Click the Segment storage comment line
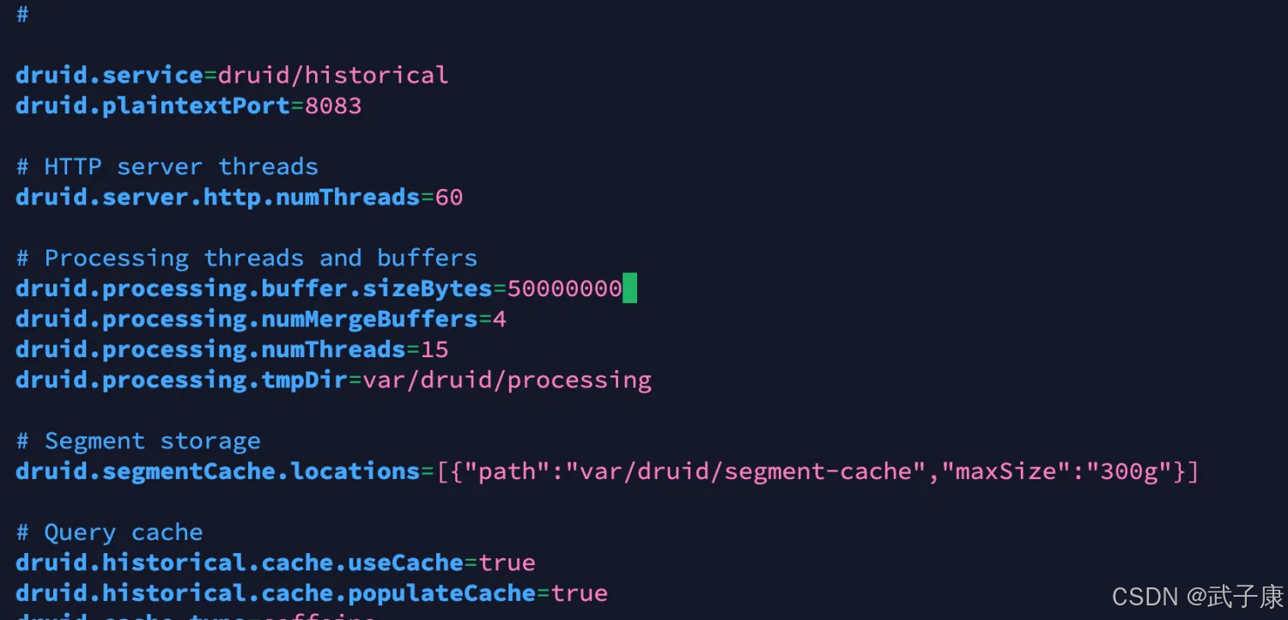 point(138,441)
